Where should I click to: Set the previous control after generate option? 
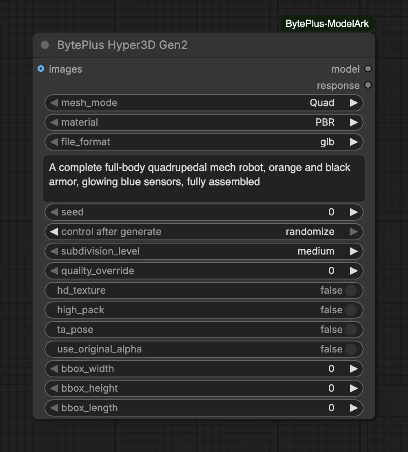54,232
